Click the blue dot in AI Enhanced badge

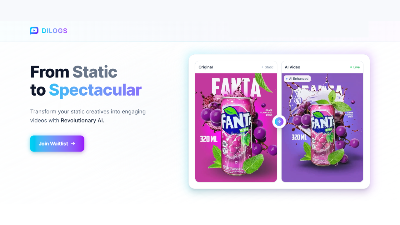click(287, 79)
